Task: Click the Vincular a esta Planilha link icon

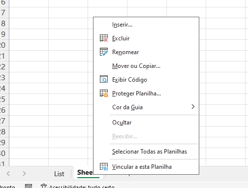Action: (104, 167)
